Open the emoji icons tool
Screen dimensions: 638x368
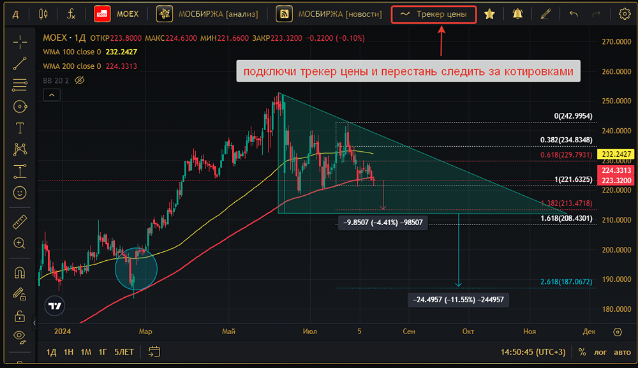click(20, 193)
